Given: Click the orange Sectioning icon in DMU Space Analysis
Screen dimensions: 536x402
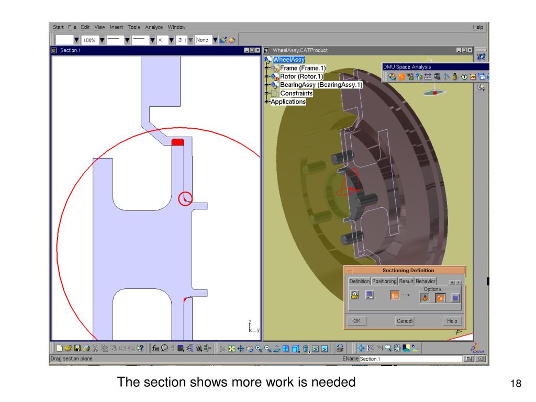Looking at the screenshot, I should click(x=401, y=76).
